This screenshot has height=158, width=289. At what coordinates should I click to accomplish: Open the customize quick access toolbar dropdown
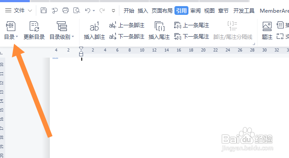coord(113,11)
